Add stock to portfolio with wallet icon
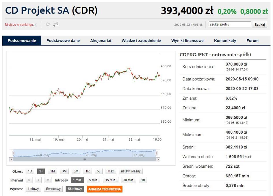The height and width of the screenshot is (196, 273). [x=56, y=25]
